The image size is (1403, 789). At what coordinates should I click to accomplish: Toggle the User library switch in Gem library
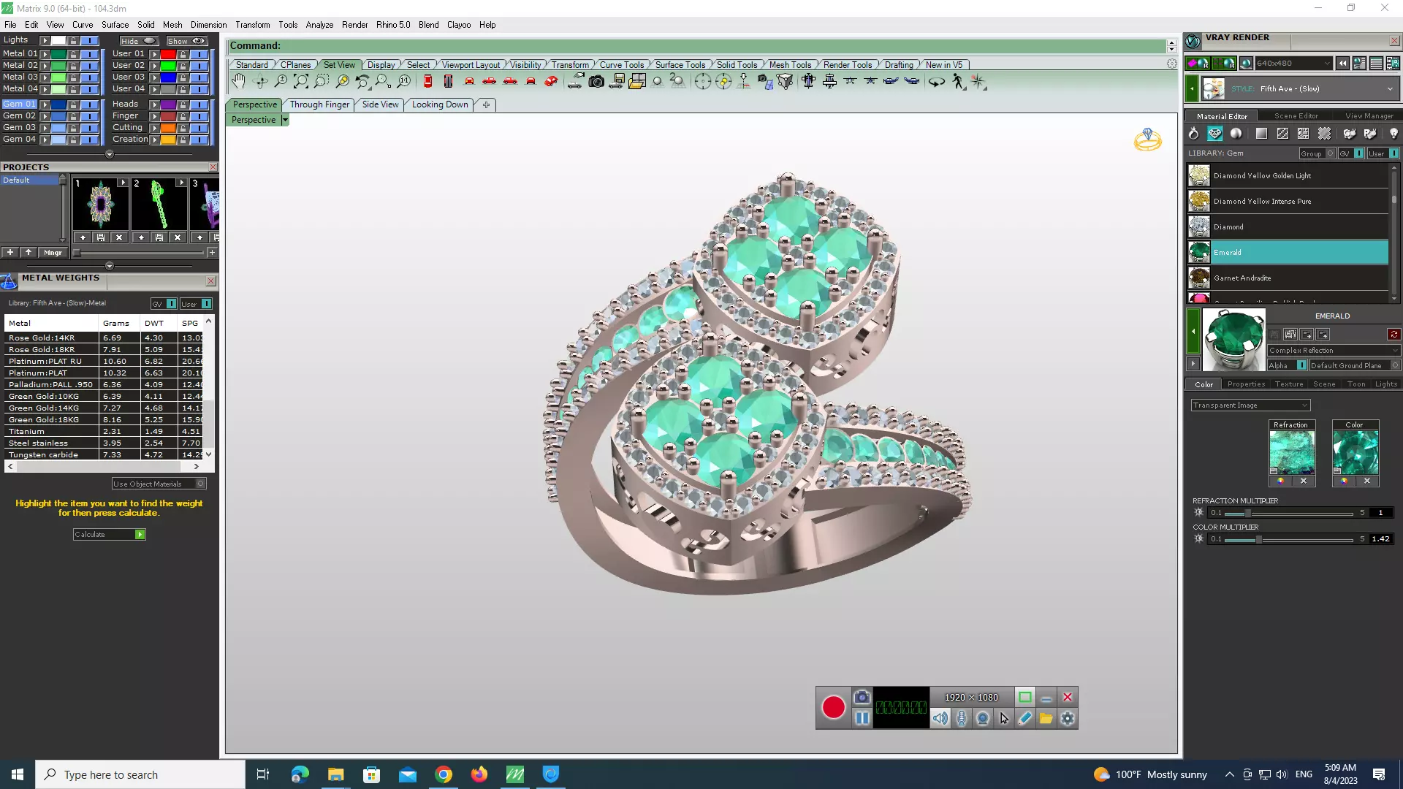point(1394,153)
